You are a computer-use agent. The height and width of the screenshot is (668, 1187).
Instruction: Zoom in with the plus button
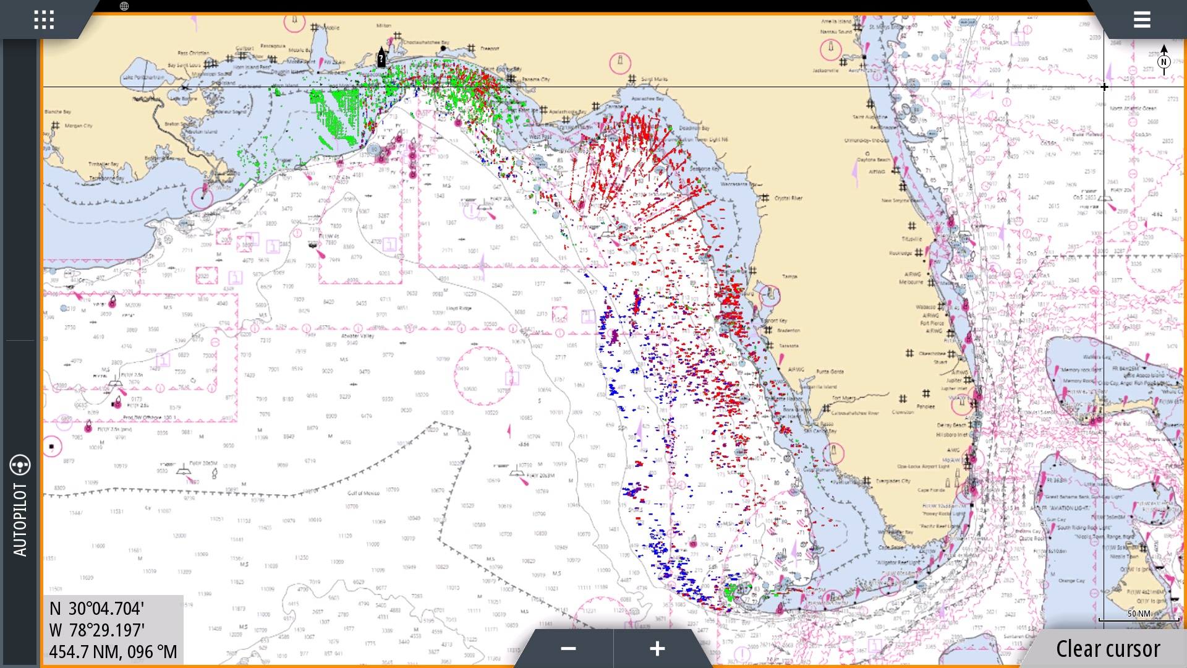coord(657,648)
